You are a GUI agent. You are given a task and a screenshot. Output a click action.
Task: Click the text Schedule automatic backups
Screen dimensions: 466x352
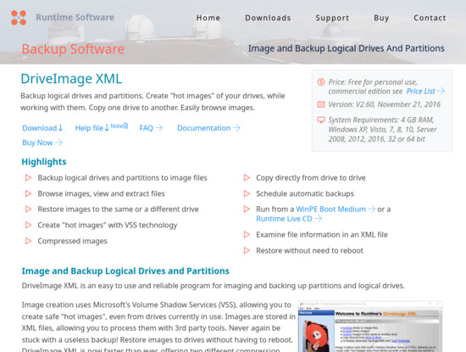[305, 193]
